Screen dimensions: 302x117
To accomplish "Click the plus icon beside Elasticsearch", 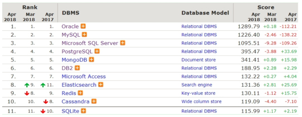I will pos(101,84).
